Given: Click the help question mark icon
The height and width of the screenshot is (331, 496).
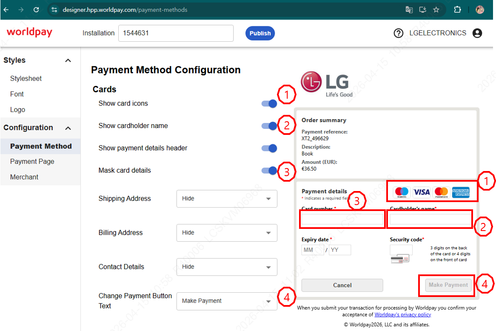Looking at the screenshot, I should click(x=398, y=33).
